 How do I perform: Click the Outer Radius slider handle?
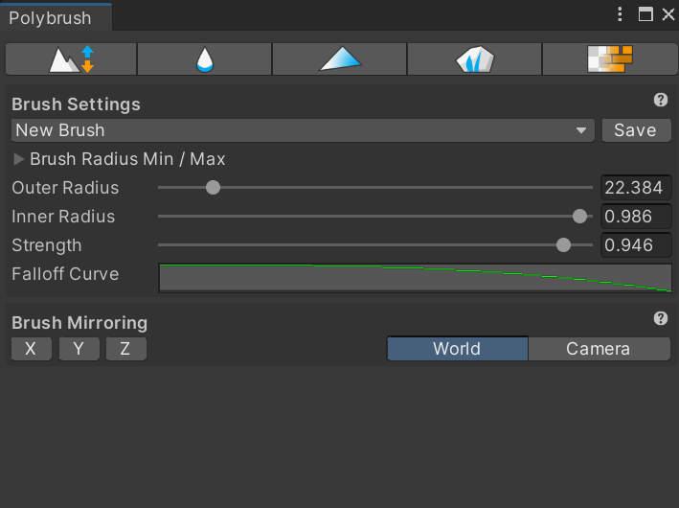point(213,188)
